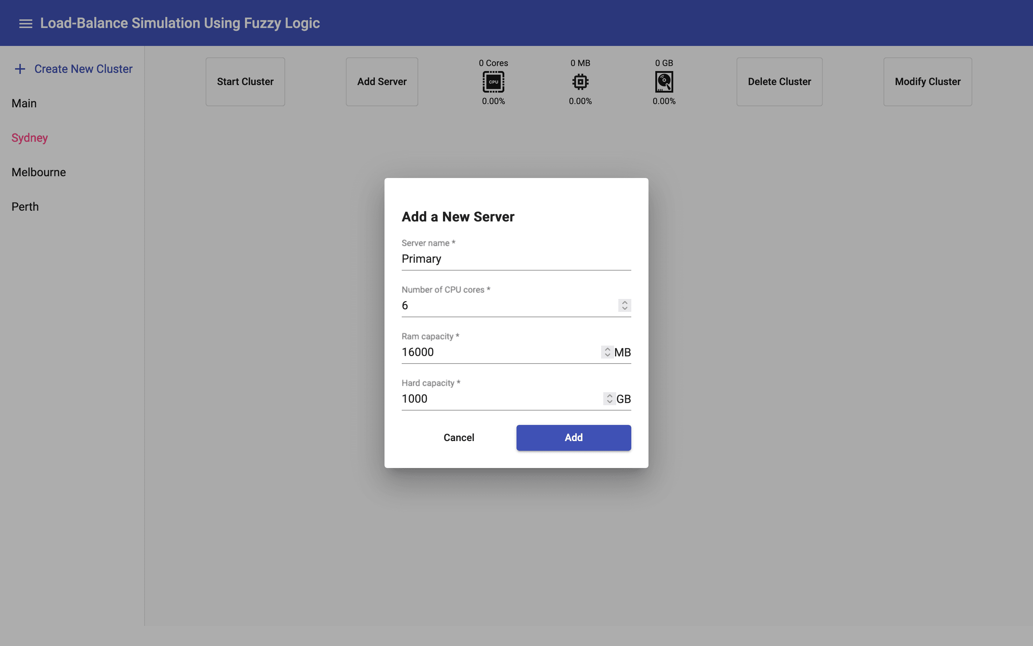The width and height of the screenshot is (1033, 646).
Task: Click the hard disk storage icon
Action: tap(664, 81)
